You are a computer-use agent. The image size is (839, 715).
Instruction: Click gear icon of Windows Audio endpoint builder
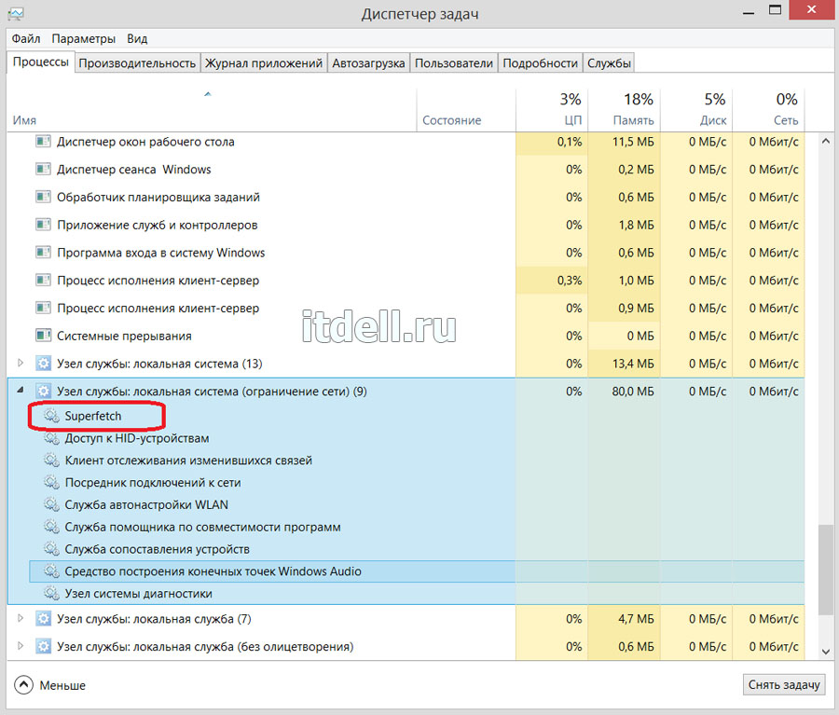[x=51, y=571]
